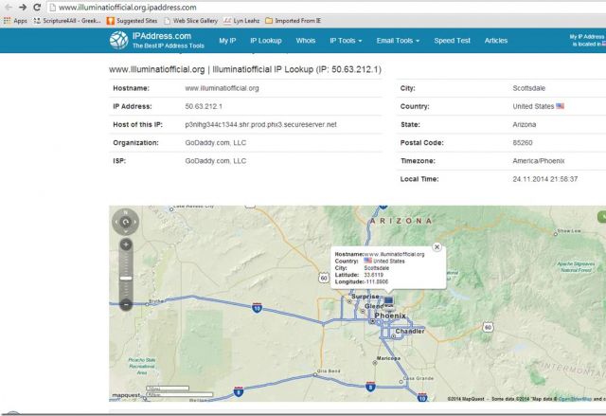This screenshot has height=416, width=606.
Task: Click the address bar URL field
Action: [x=325, y=8]
